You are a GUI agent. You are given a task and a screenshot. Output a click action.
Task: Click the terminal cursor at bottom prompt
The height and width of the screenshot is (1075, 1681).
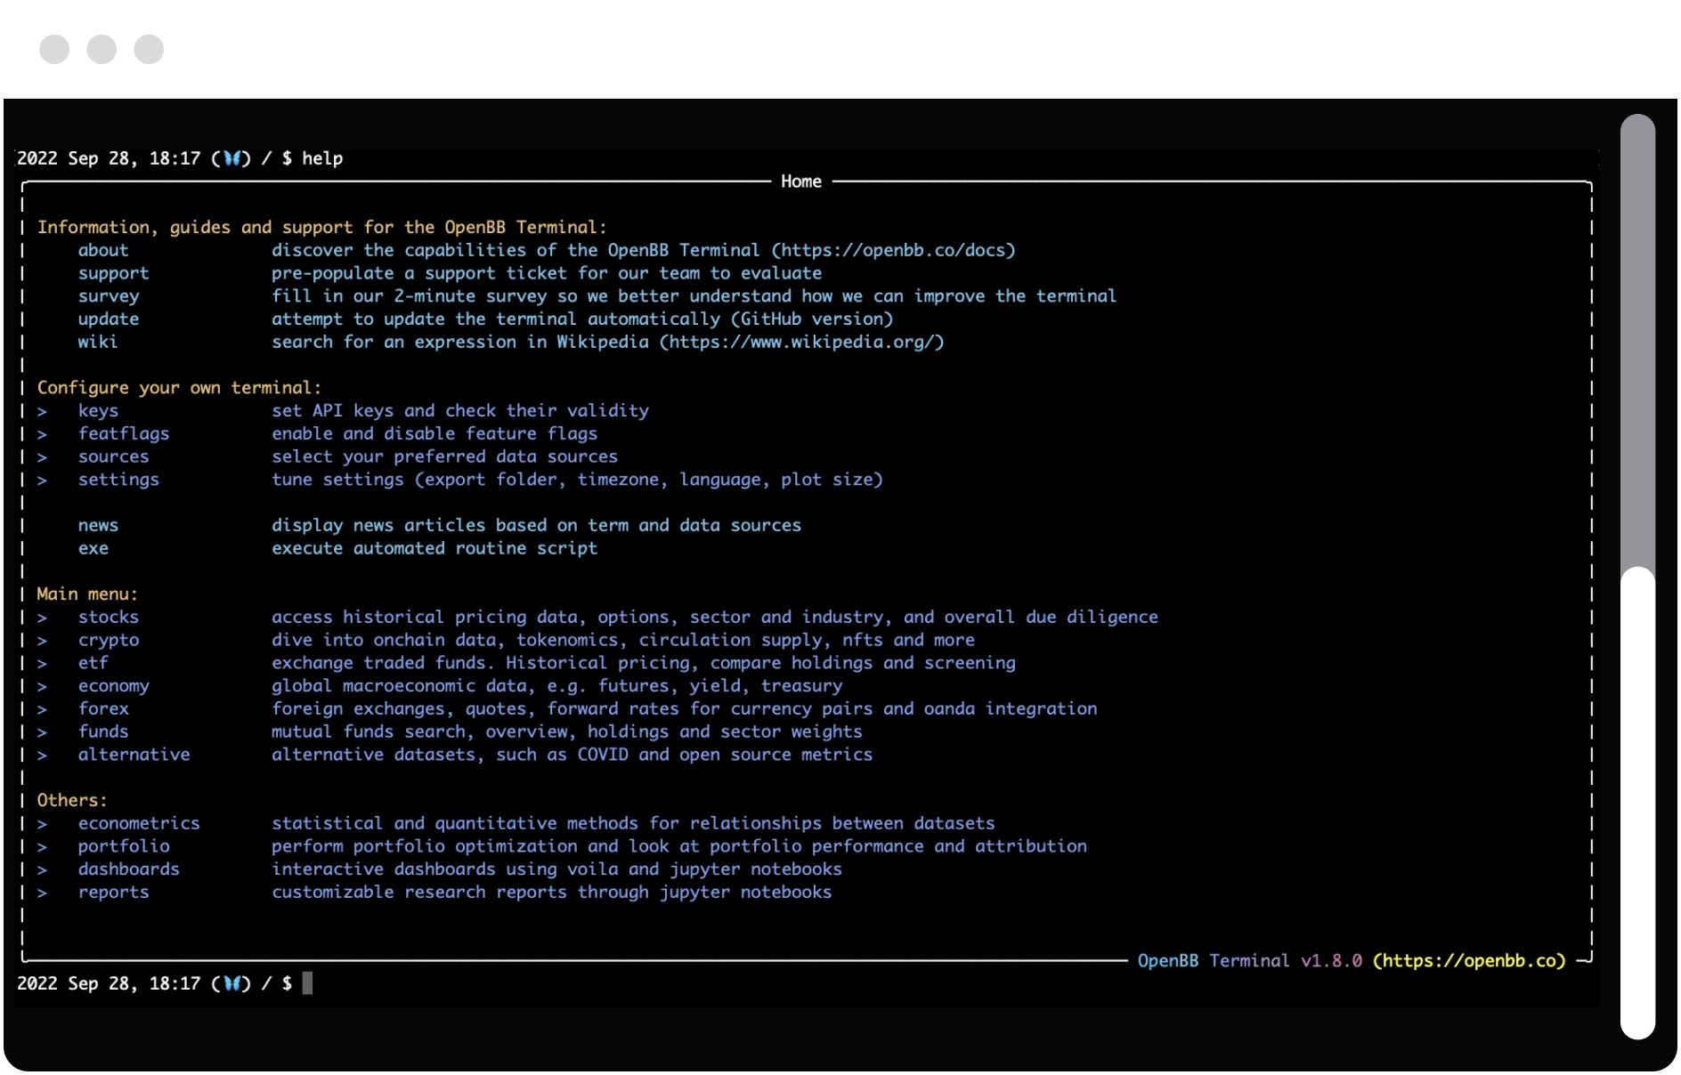307,983
